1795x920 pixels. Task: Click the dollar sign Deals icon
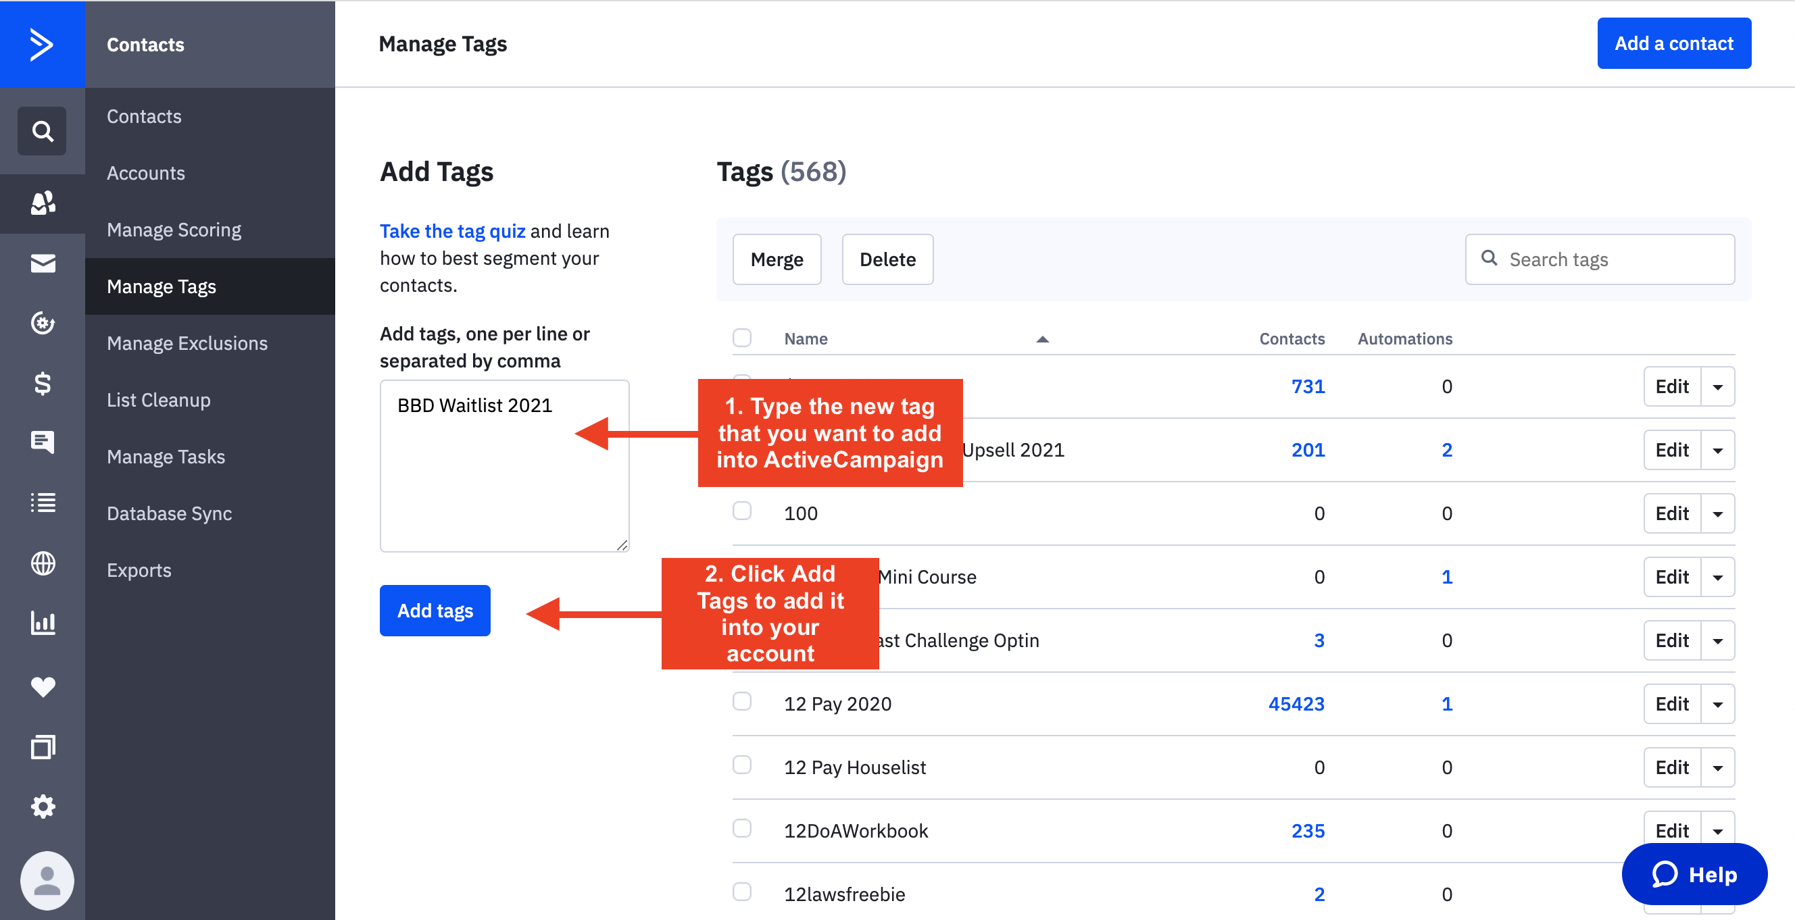[43, 383]
